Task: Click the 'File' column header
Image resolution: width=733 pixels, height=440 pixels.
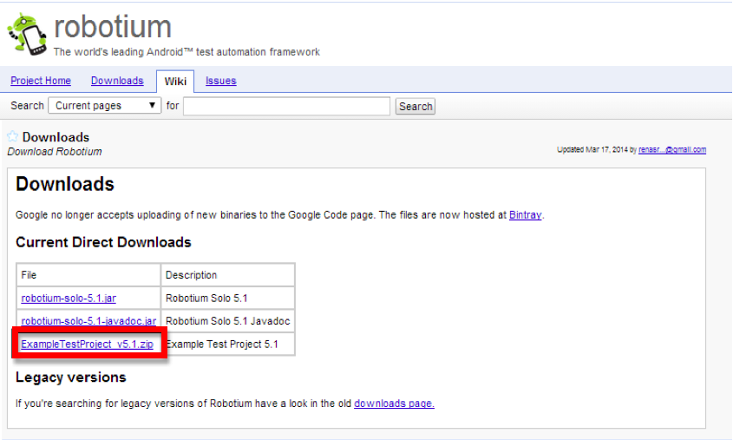Action: [88, 275]
